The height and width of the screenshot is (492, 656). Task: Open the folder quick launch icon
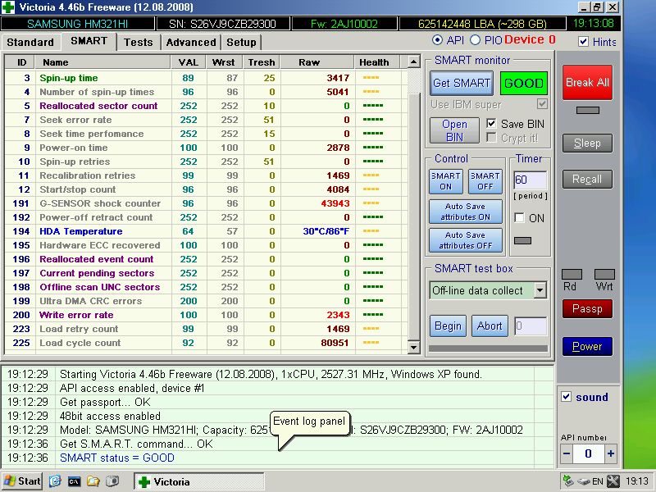coord(93,481)
